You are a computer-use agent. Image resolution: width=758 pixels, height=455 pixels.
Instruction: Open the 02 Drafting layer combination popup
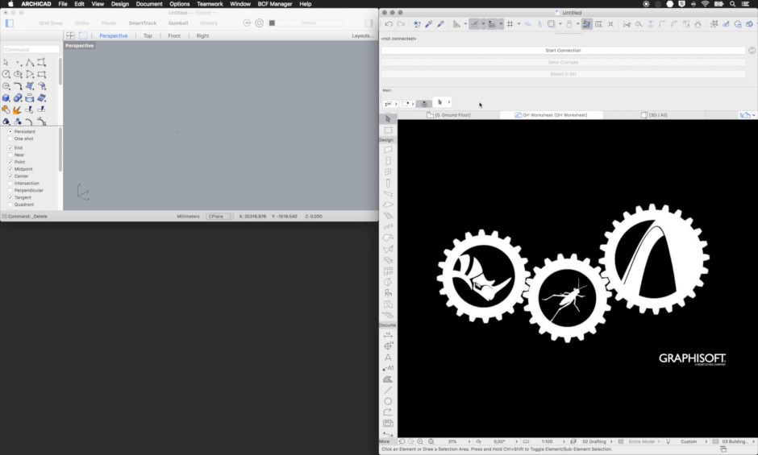[x=597, y=441]
